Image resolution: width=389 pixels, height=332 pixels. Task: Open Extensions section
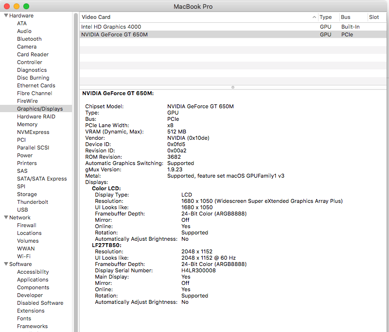pyautogui.click(x=31, y=311)
